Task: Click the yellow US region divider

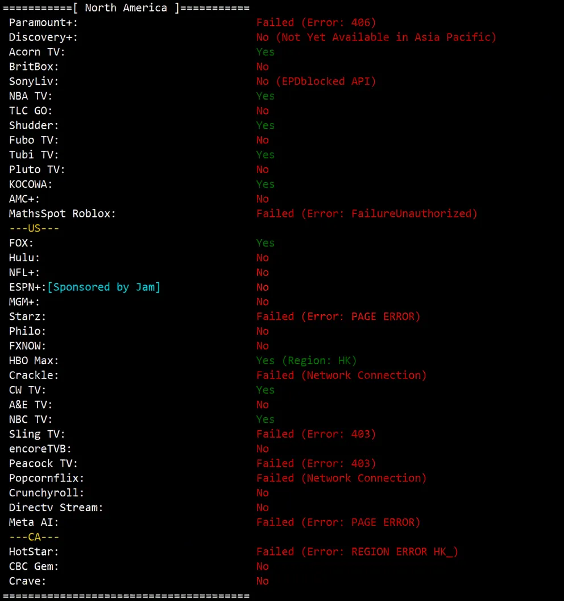Action: [34, 228]
